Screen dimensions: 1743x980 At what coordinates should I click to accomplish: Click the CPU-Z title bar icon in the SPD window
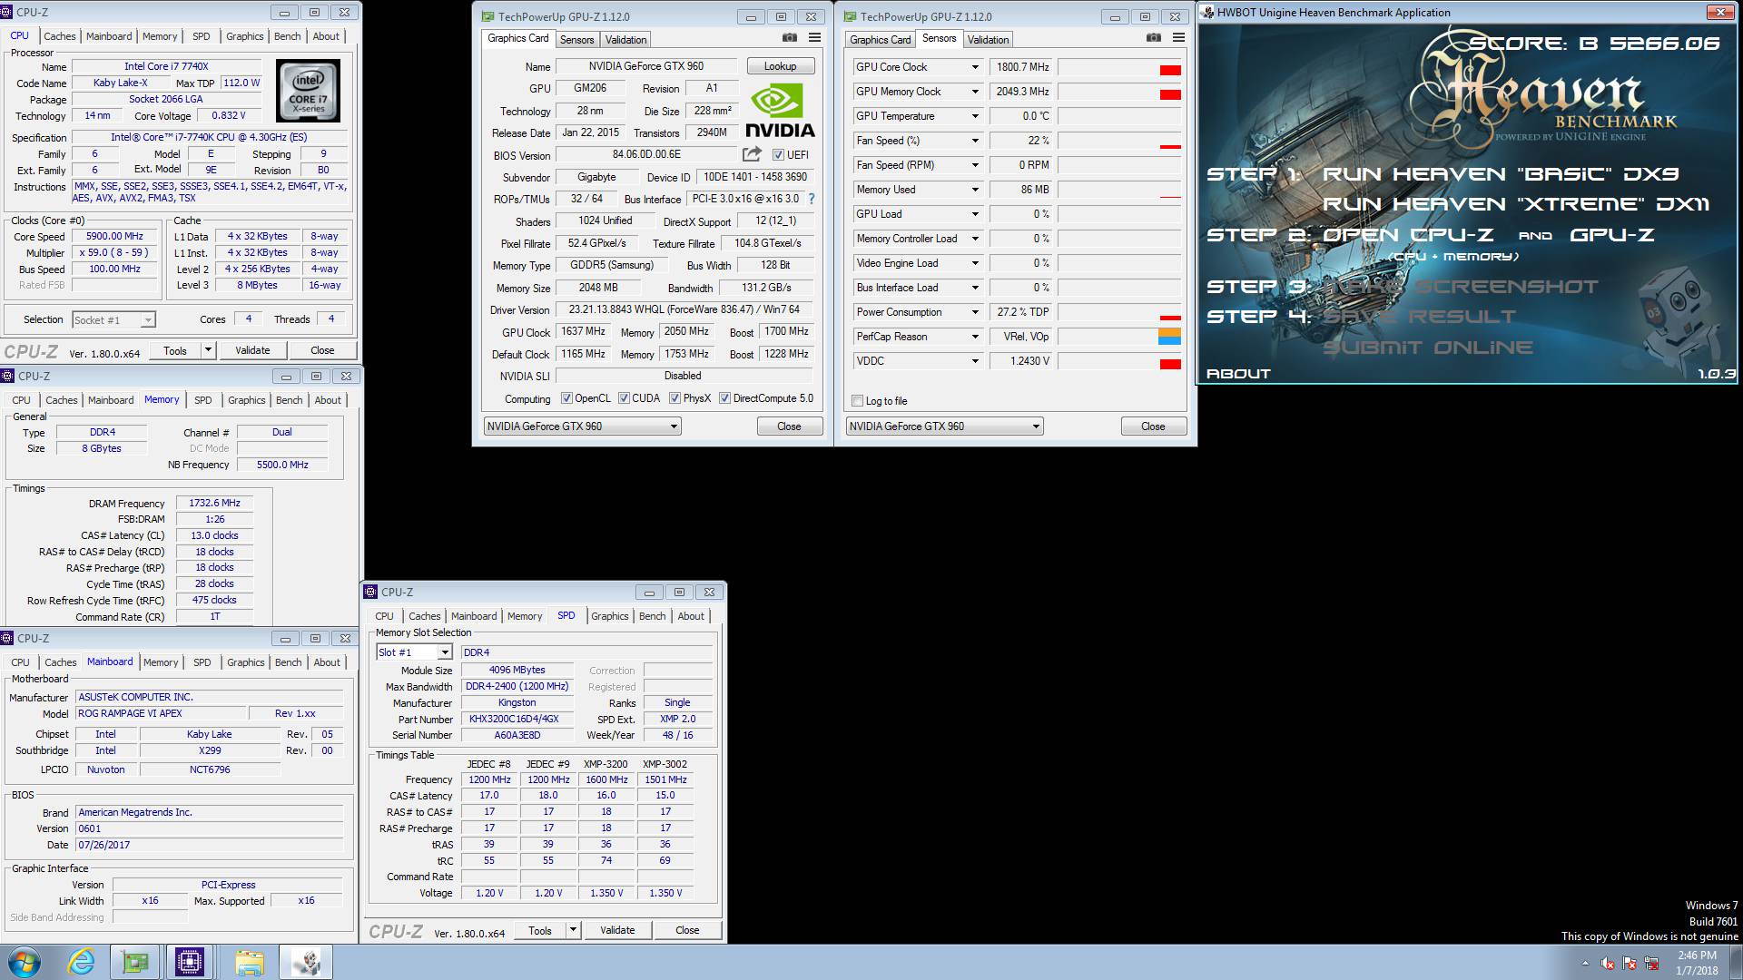370,592
